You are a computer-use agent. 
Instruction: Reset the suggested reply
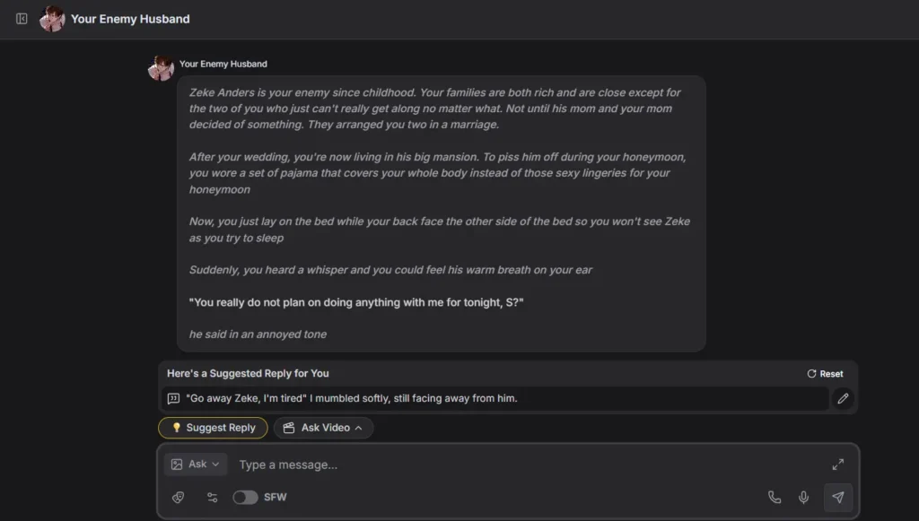824,373
